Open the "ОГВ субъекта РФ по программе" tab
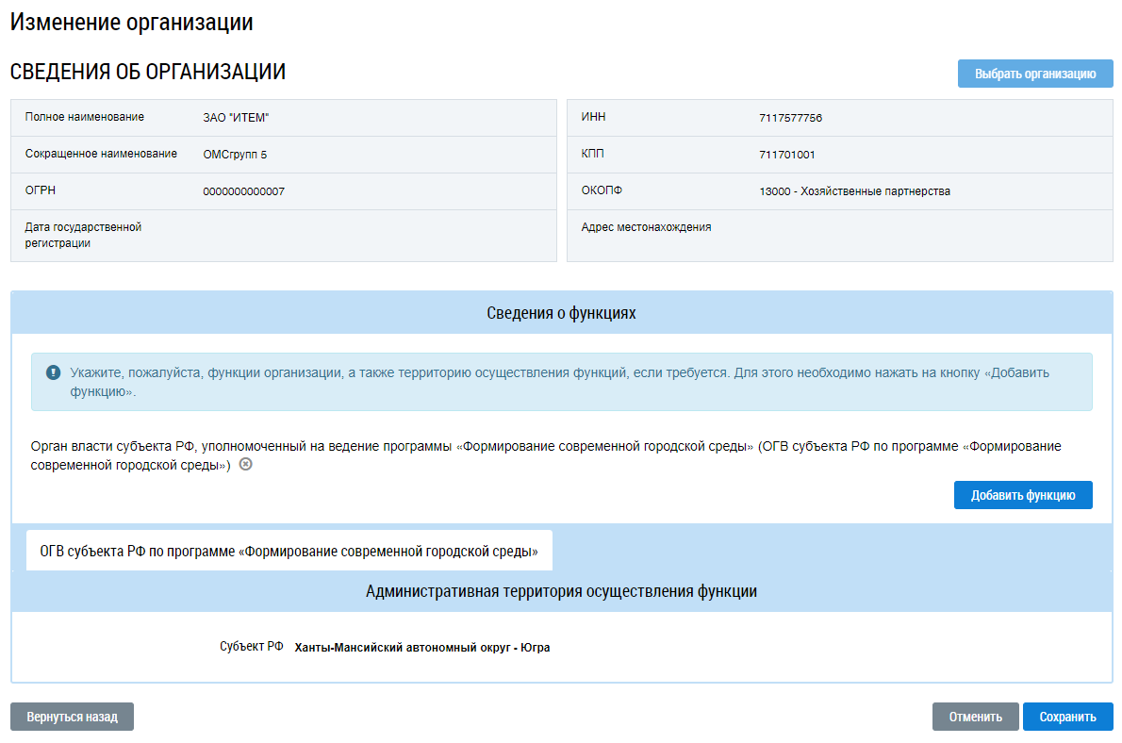Viewport: 1122px width, 743px height. click(289, 552)
